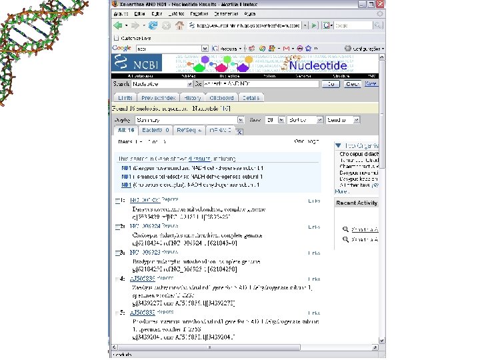Click the Gmail icon in Google toolbar
The height and width of the screenshot is (360, 480).
click(286, 49)
